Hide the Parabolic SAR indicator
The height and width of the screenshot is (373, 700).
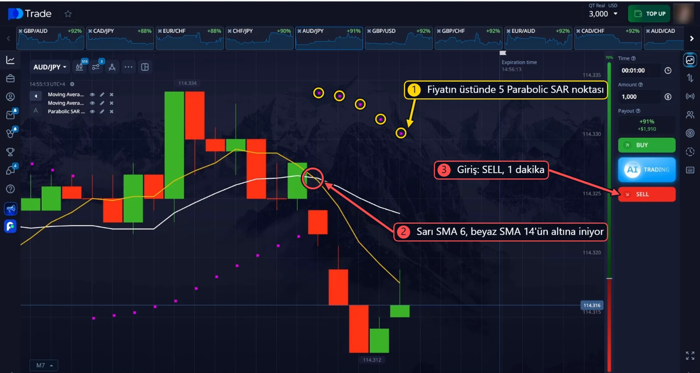click(92, 112)
